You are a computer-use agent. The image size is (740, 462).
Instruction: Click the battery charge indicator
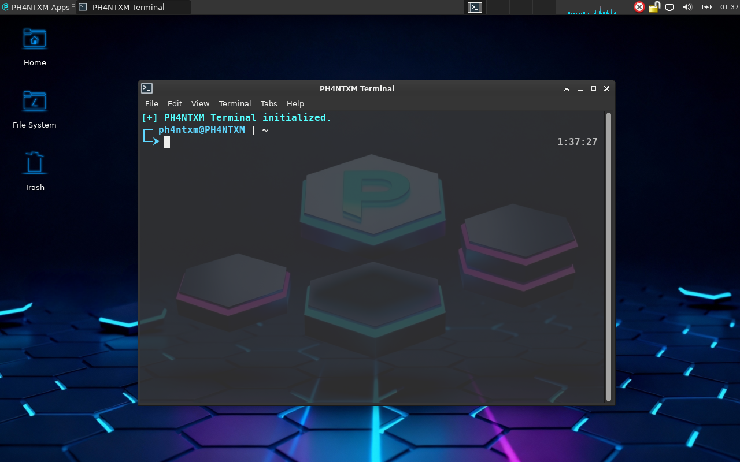click(706, 7)
